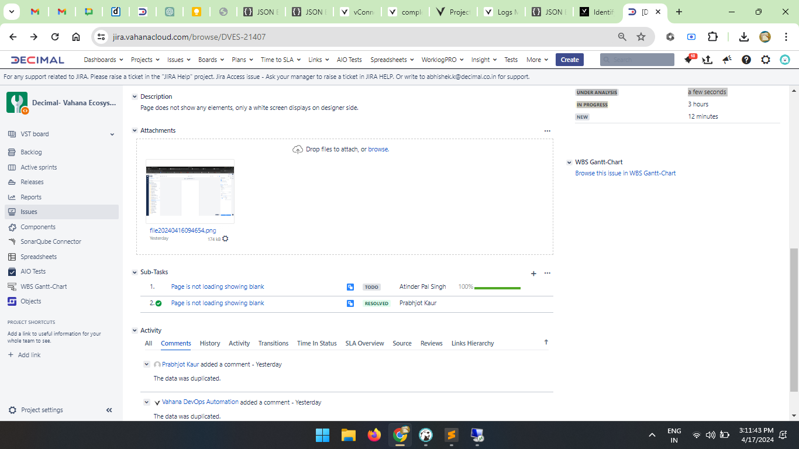
Task: Open the user profile avatar menu
Action: tap(785, 60)
